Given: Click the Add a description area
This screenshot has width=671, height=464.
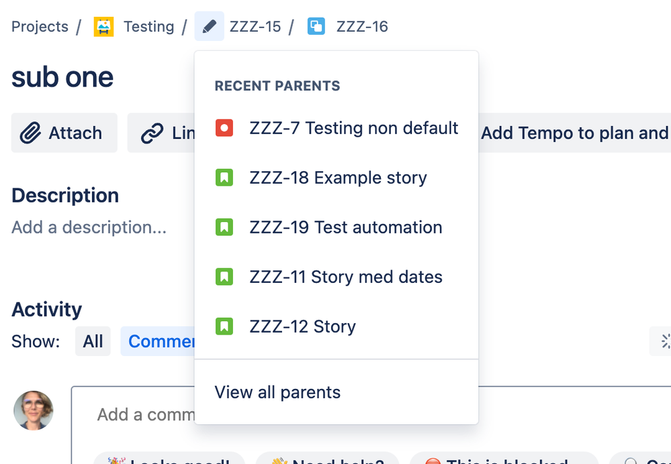Looking at the screenshot, I should 88,227.
